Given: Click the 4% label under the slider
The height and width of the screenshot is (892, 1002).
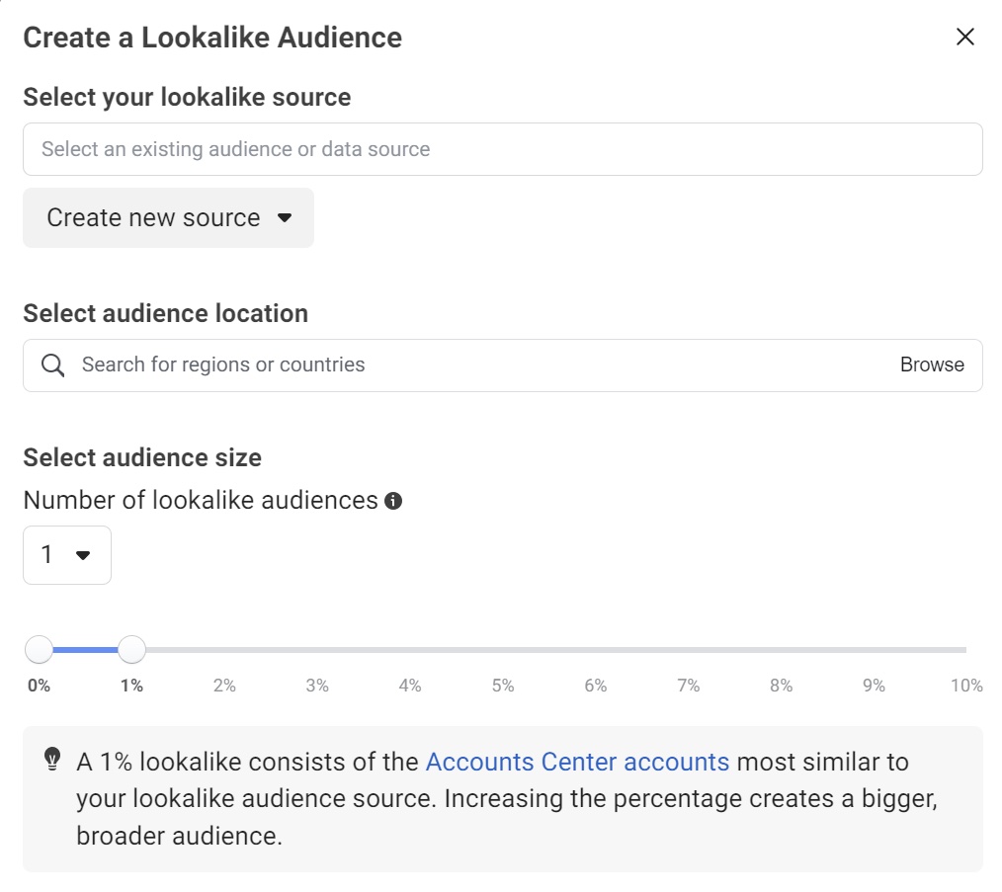Looking at the screenshot, I should 410,686.
